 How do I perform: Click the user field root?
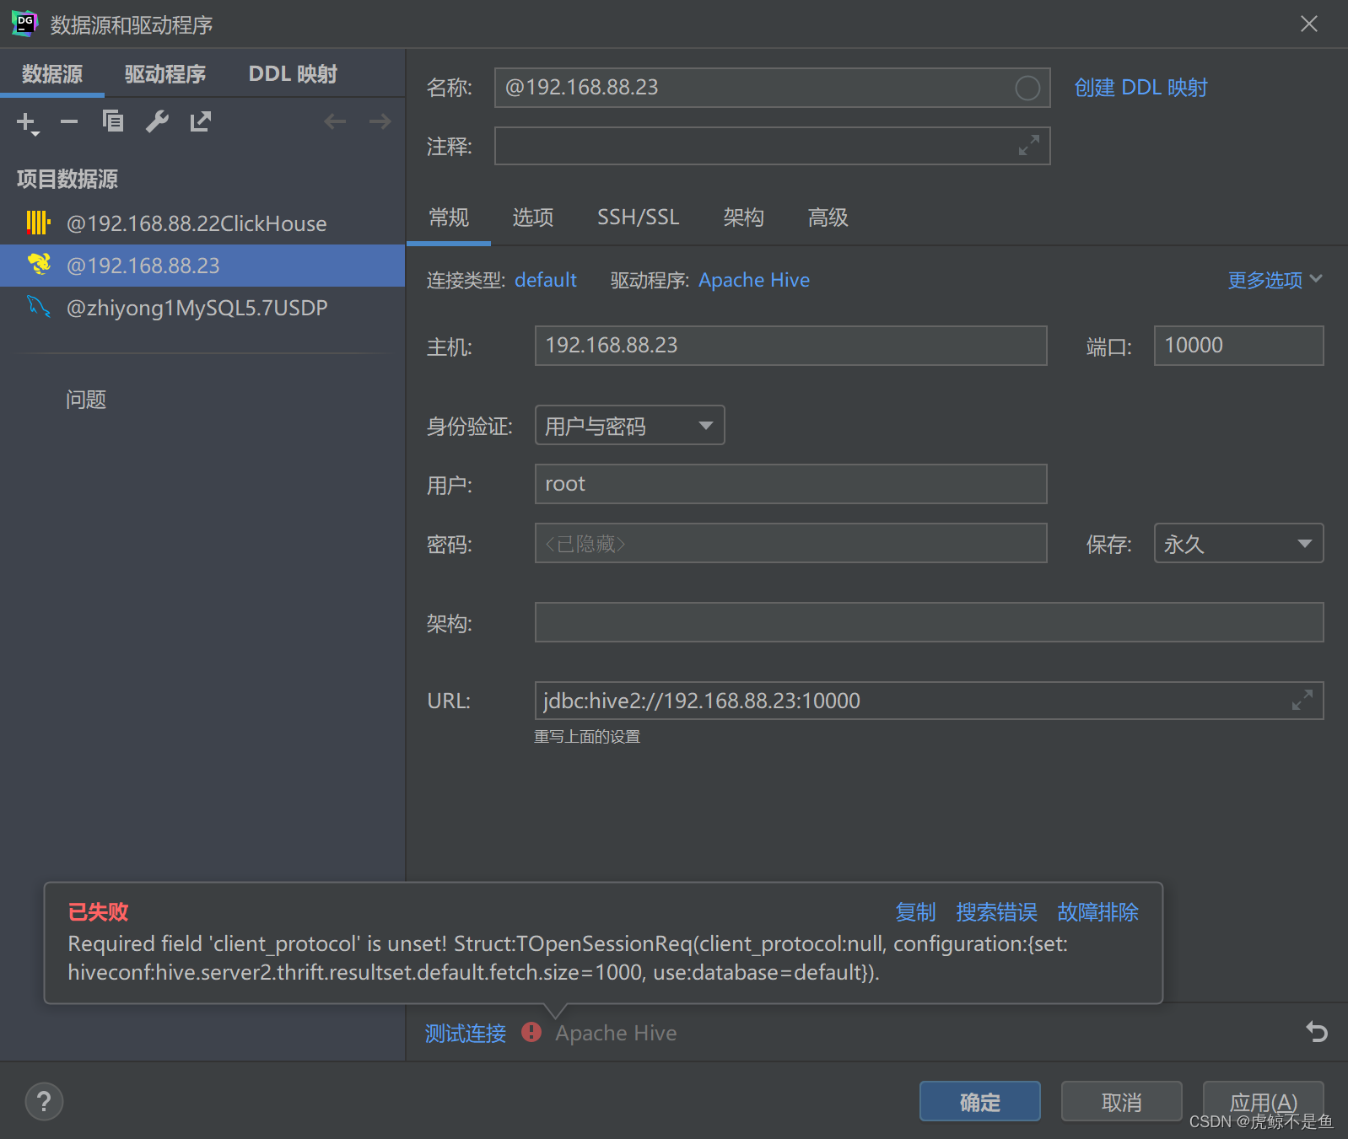pyautogui.click(x=790, y=484)
